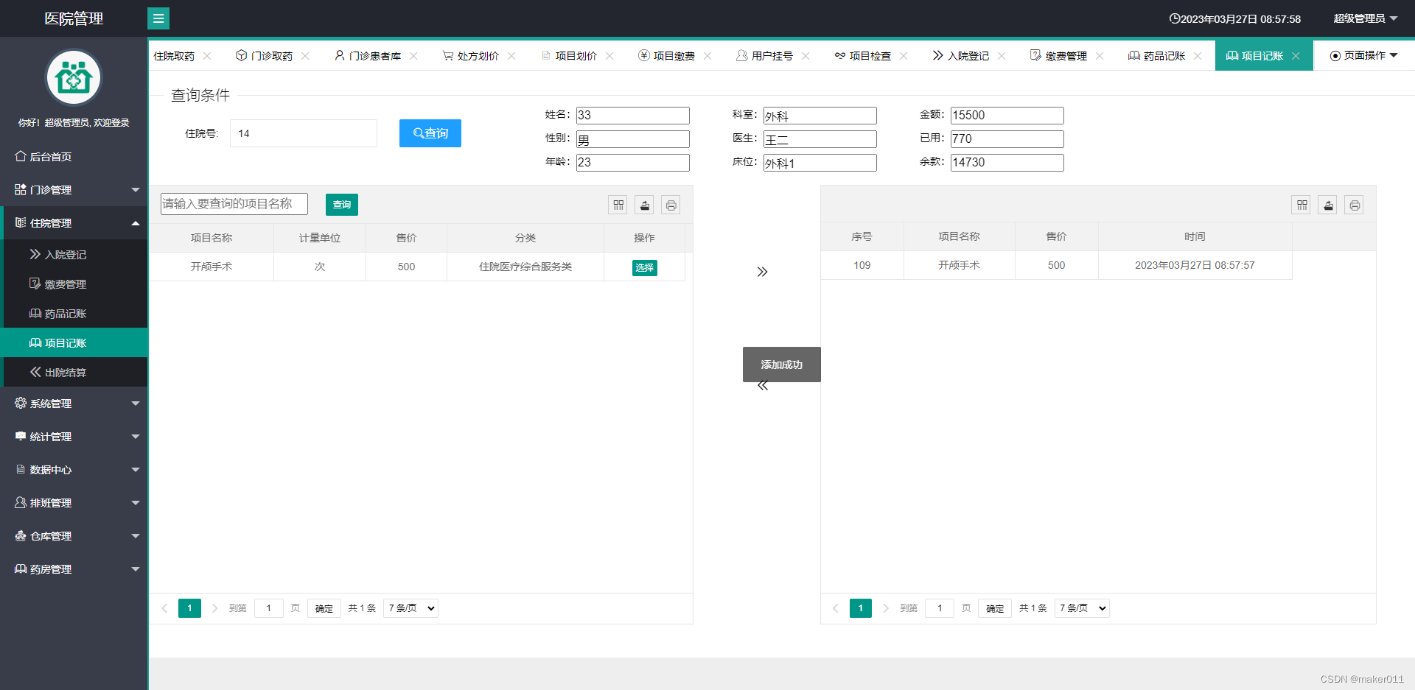Image resolution: width=1415 pixels, height=690 pixels.
Task: Click the 109 cell in right table
Action: 862,265
